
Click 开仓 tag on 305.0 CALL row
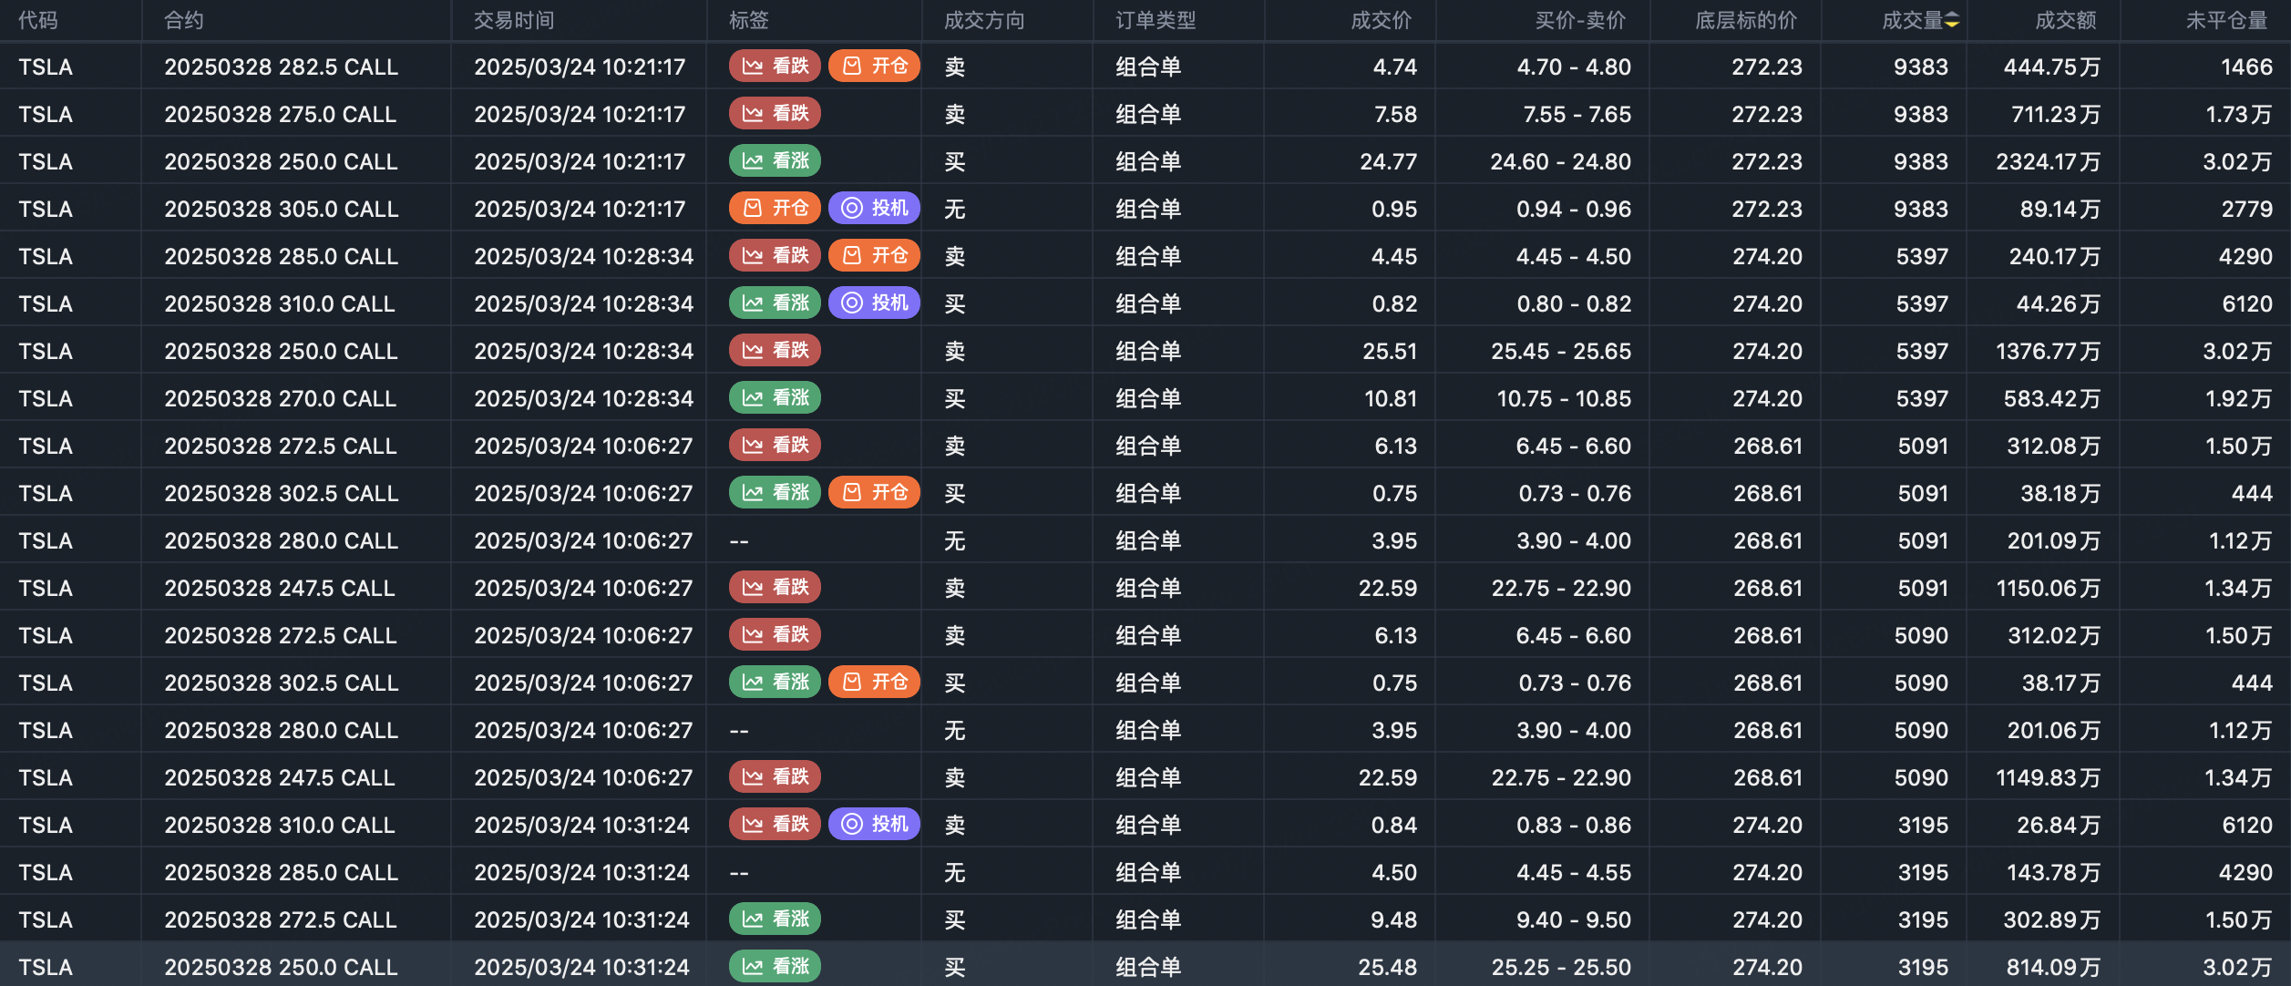(x=776, y=209)
